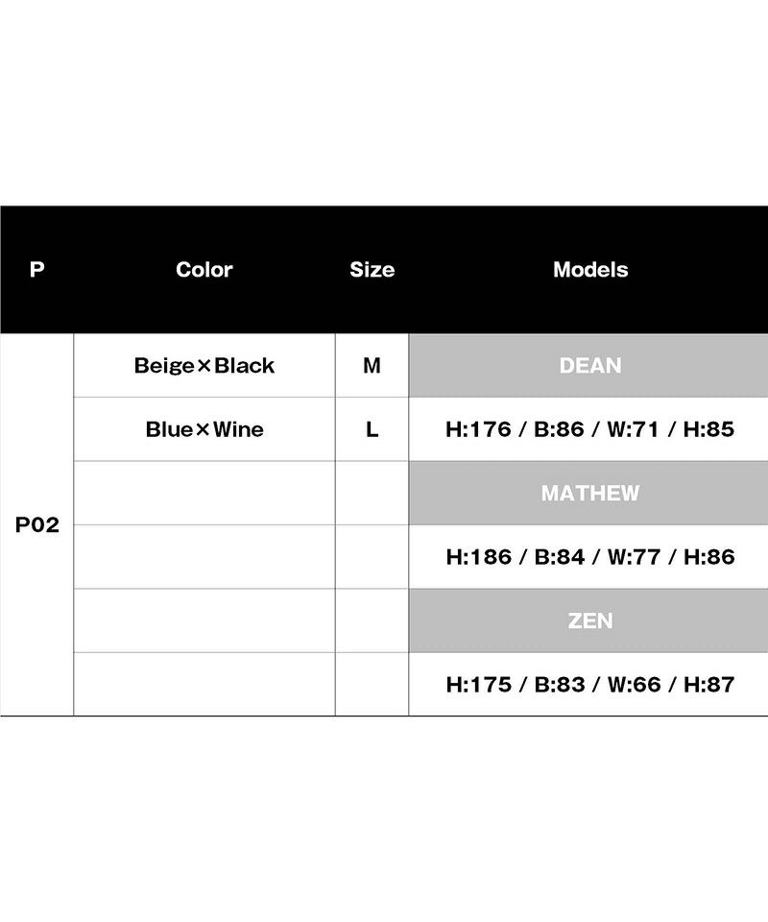Image resolution: width=768 pixels, height=922 pixels.
Task: Click the empty Color cell beside MATHEW
Action: coord(204,494)
